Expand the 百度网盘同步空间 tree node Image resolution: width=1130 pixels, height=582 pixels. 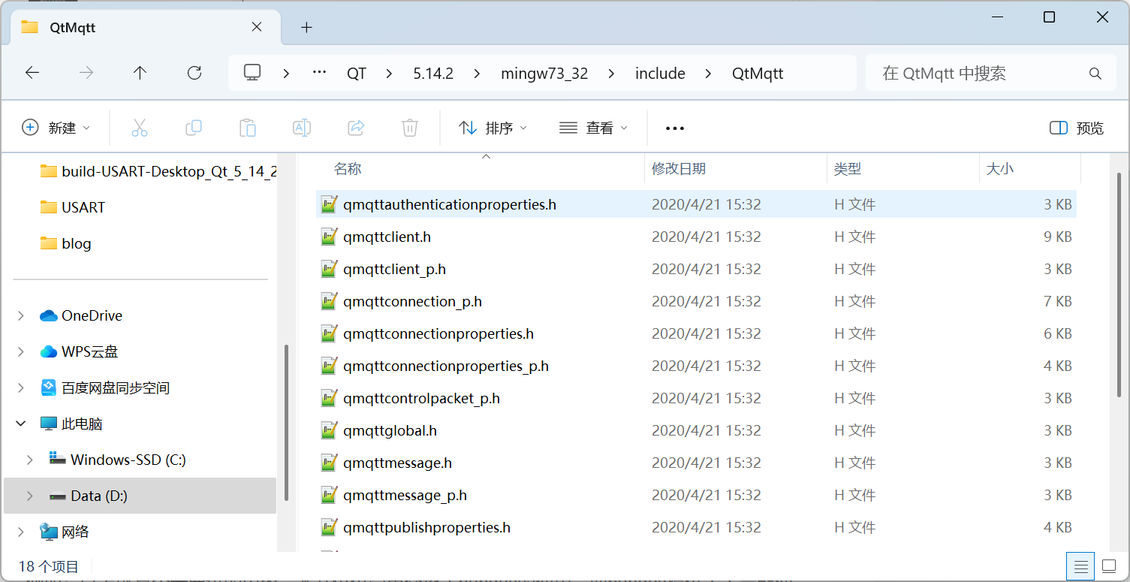(x=21, y=388)
